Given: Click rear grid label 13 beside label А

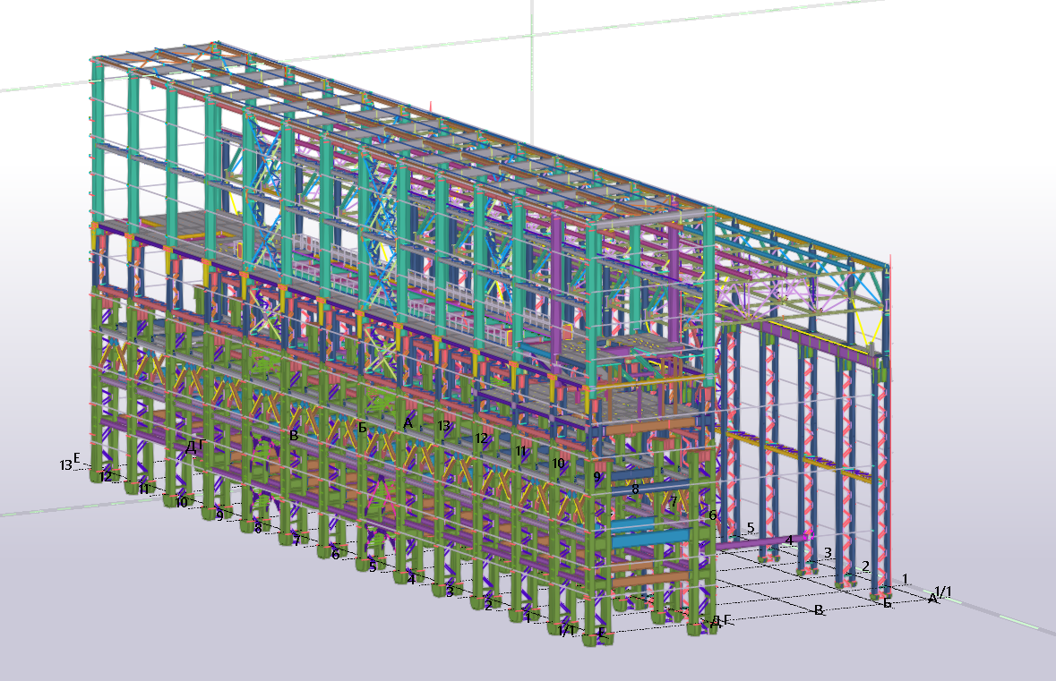Looking at the screenshot, I should [x=443, y=425].
